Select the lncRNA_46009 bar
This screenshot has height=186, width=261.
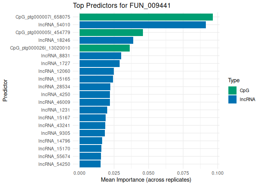pos(94,102)
